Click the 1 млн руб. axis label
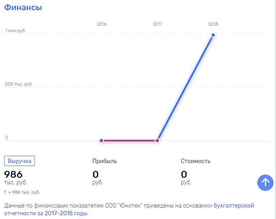Image resolution: width=276 pixels, height=219 pixels. pos(15,31)
